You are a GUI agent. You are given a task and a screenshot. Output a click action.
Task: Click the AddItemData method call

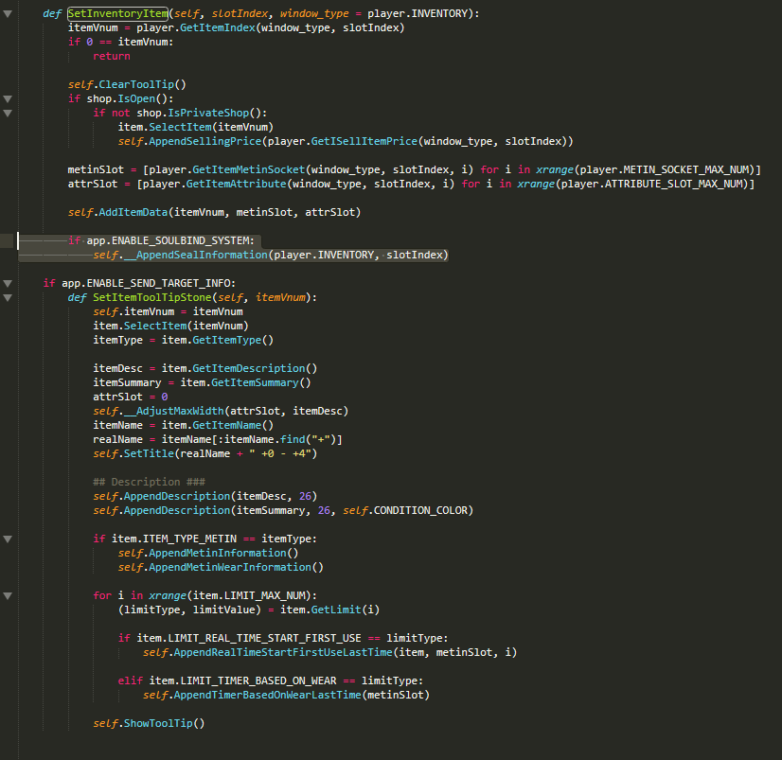tap(133, 212)
